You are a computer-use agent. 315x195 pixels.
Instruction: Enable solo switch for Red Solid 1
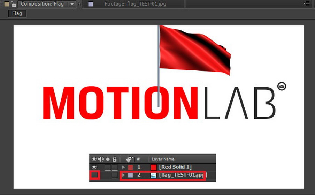(108, 167)
